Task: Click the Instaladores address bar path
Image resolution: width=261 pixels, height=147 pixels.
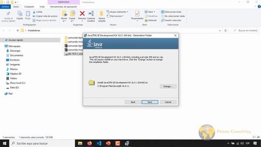Action: (34, 31)
